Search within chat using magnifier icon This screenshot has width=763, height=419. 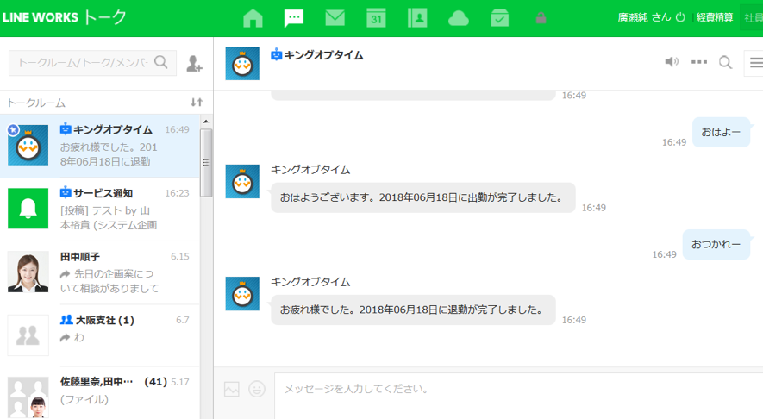[725, 62]
